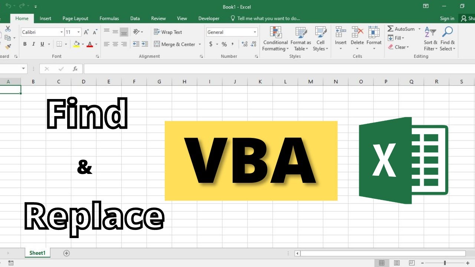The height and width of the screenshot is (267, 475).
Task: Expand the Borders dropdown arrow
Action: tap(66, 44)
